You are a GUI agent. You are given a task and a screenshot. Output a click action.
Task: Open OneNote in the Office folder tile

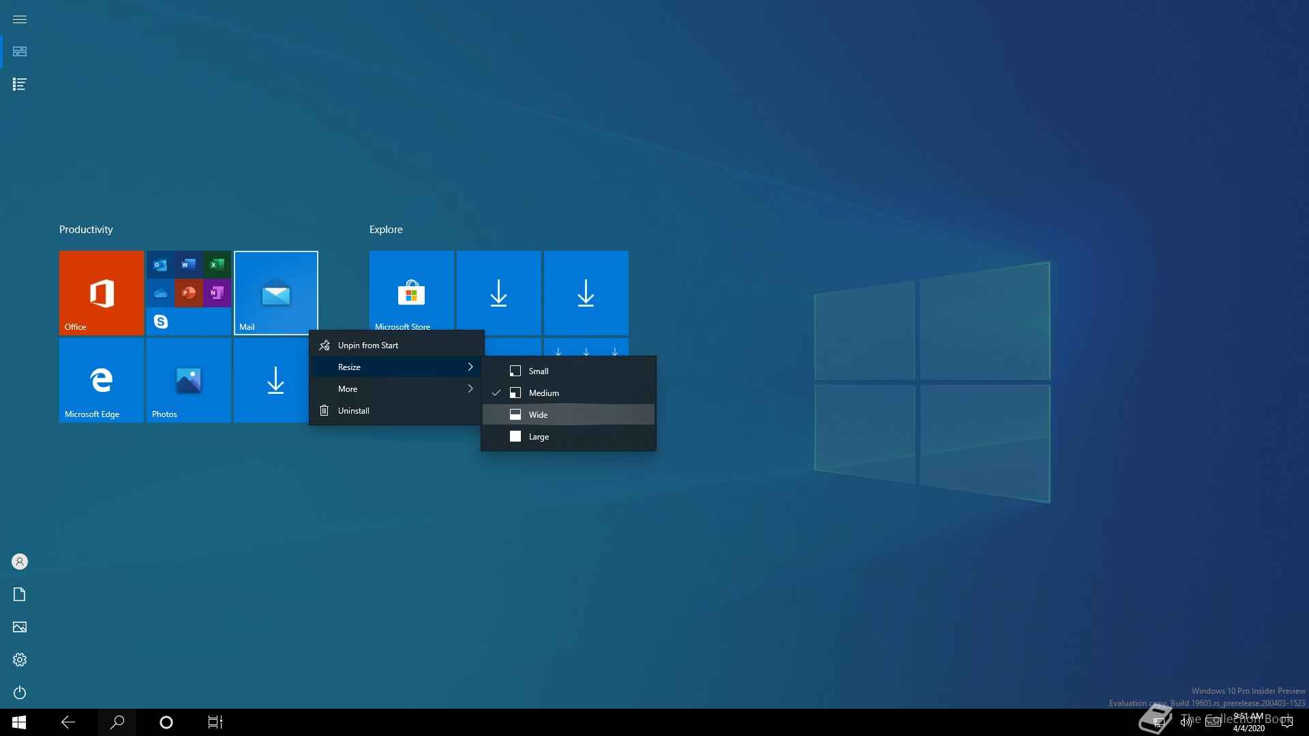pyautogui.click(x=217, y=293)
